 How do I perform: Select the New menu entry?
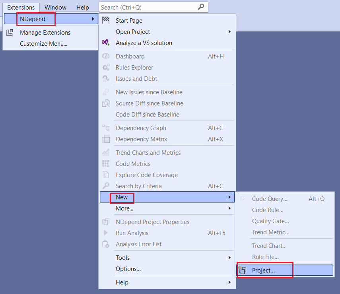(167, 197)
